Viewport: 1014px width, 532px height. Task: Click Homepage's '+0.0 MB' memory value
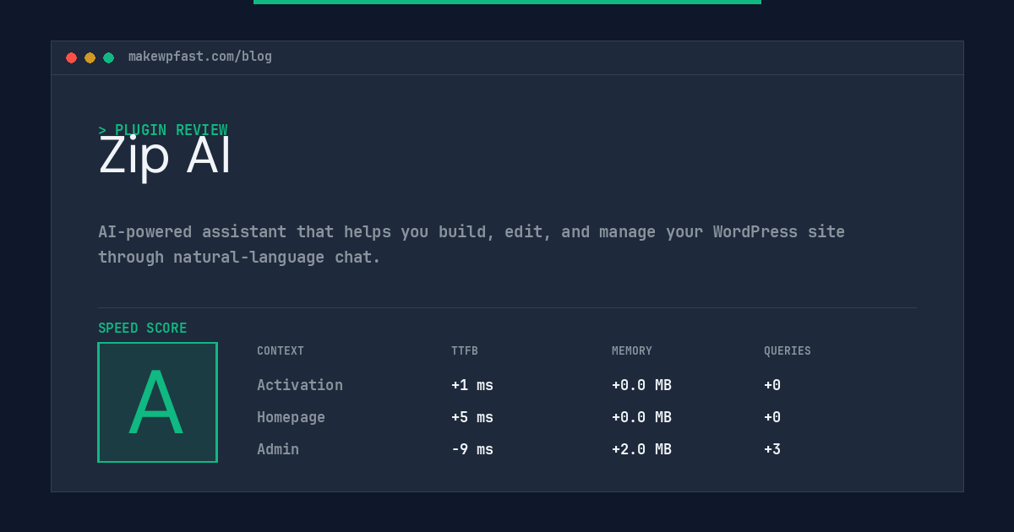tap(642, 417)
